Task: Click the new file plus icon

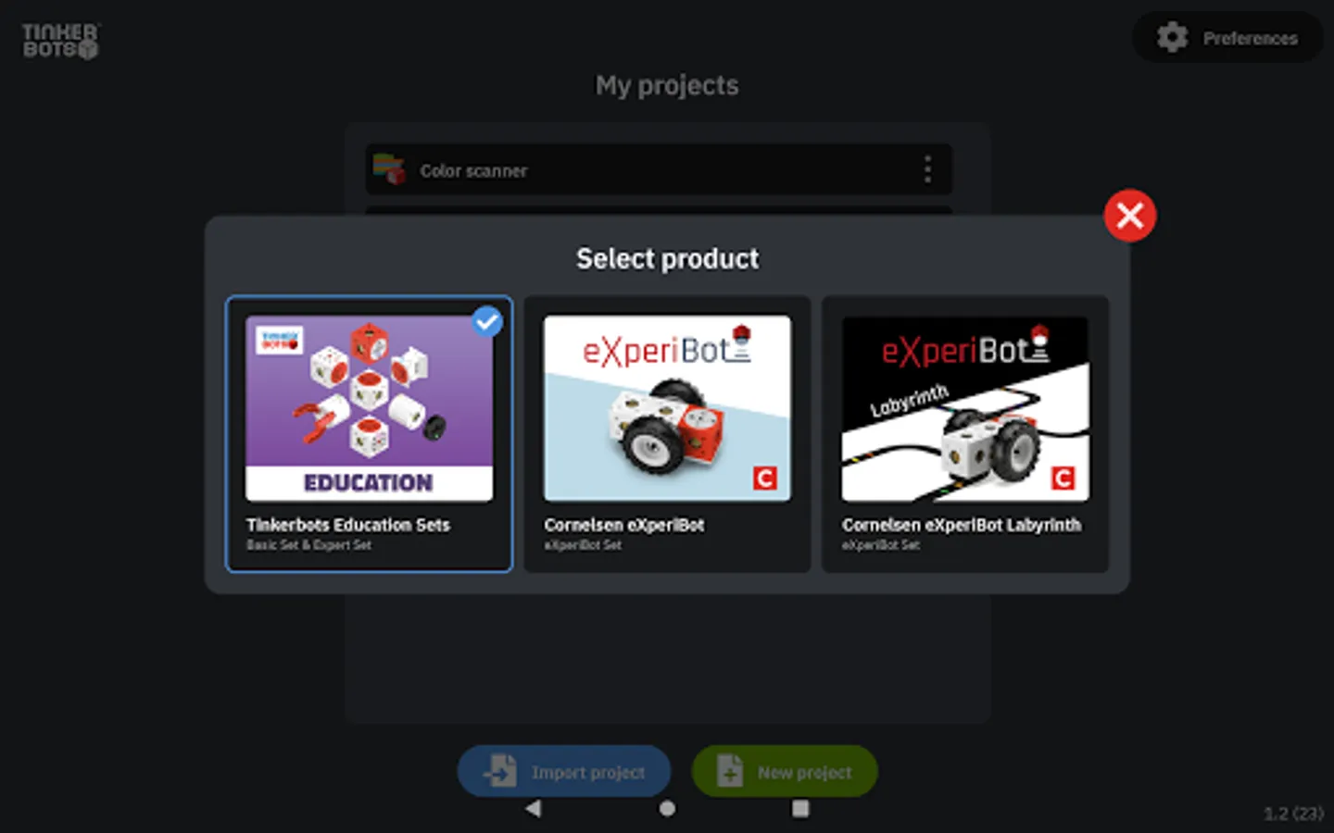Action: point(730,771)
